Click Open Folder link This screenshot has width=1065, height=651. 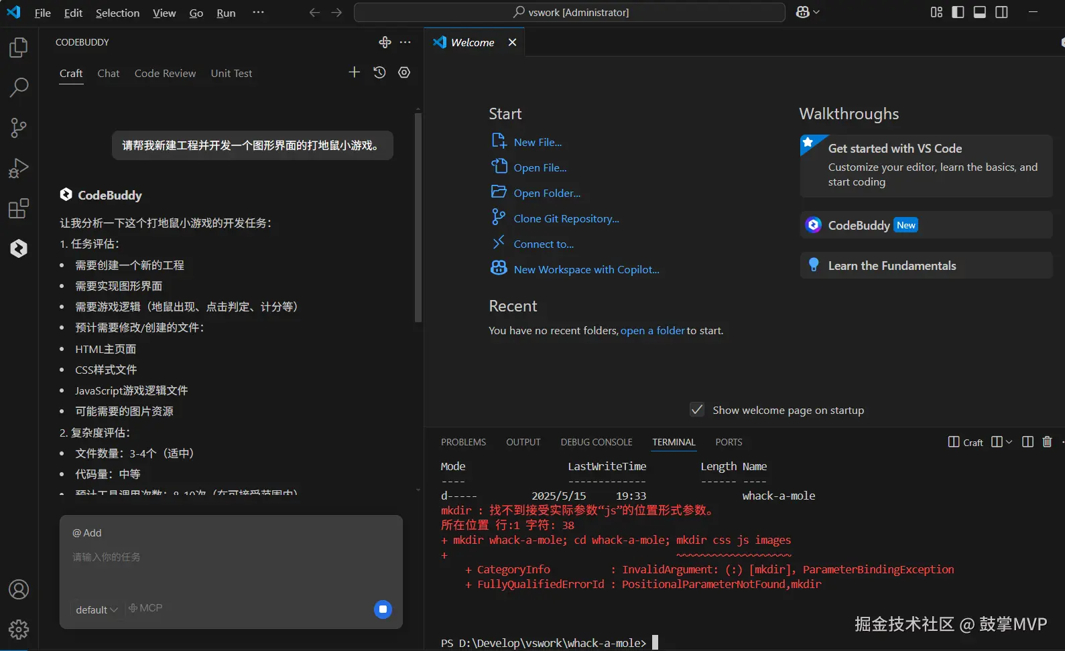pos(547,193)
